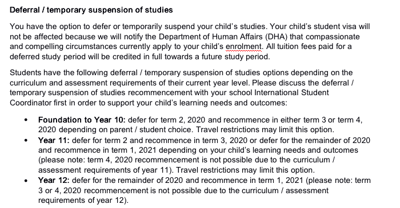Viewport: 400px width, 208px height.
Task: Click the bold 'Year 12:' label
Action: 54,180
